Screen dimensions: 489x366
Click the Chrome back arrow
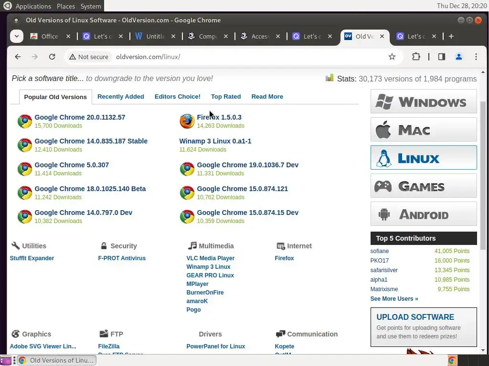[18, 57]
